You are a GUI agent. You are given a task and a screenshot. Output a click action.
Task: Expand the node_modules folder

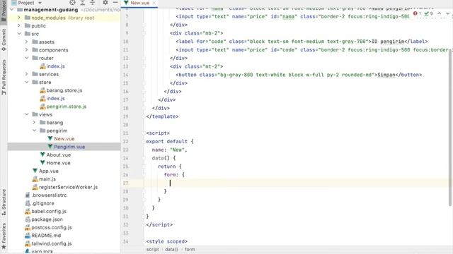pos(19,18)
